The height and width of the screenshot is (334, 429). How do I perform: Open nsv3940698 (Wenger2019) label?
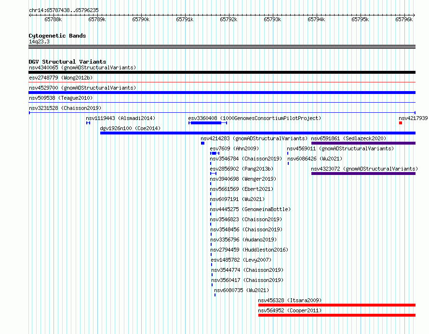243,179
